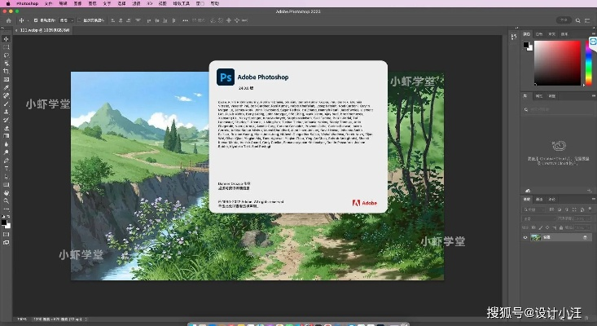Select the Rectangular Marquee tool
This screenshot has width=597, height=326.
click(x=6, y=46)
